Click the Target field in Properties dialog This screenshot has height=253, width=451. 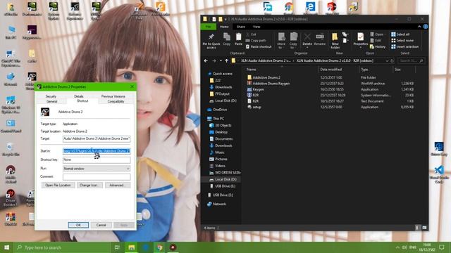point(97,139)
